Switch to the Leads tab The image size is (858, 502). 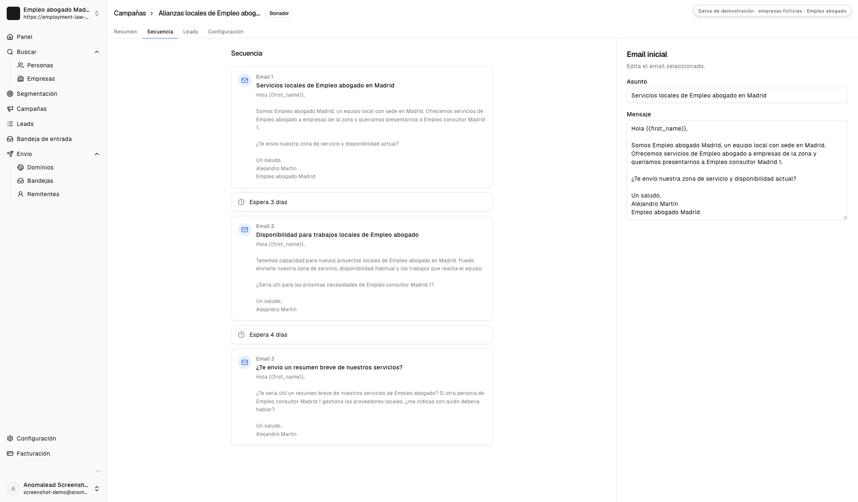pos(191,32)
